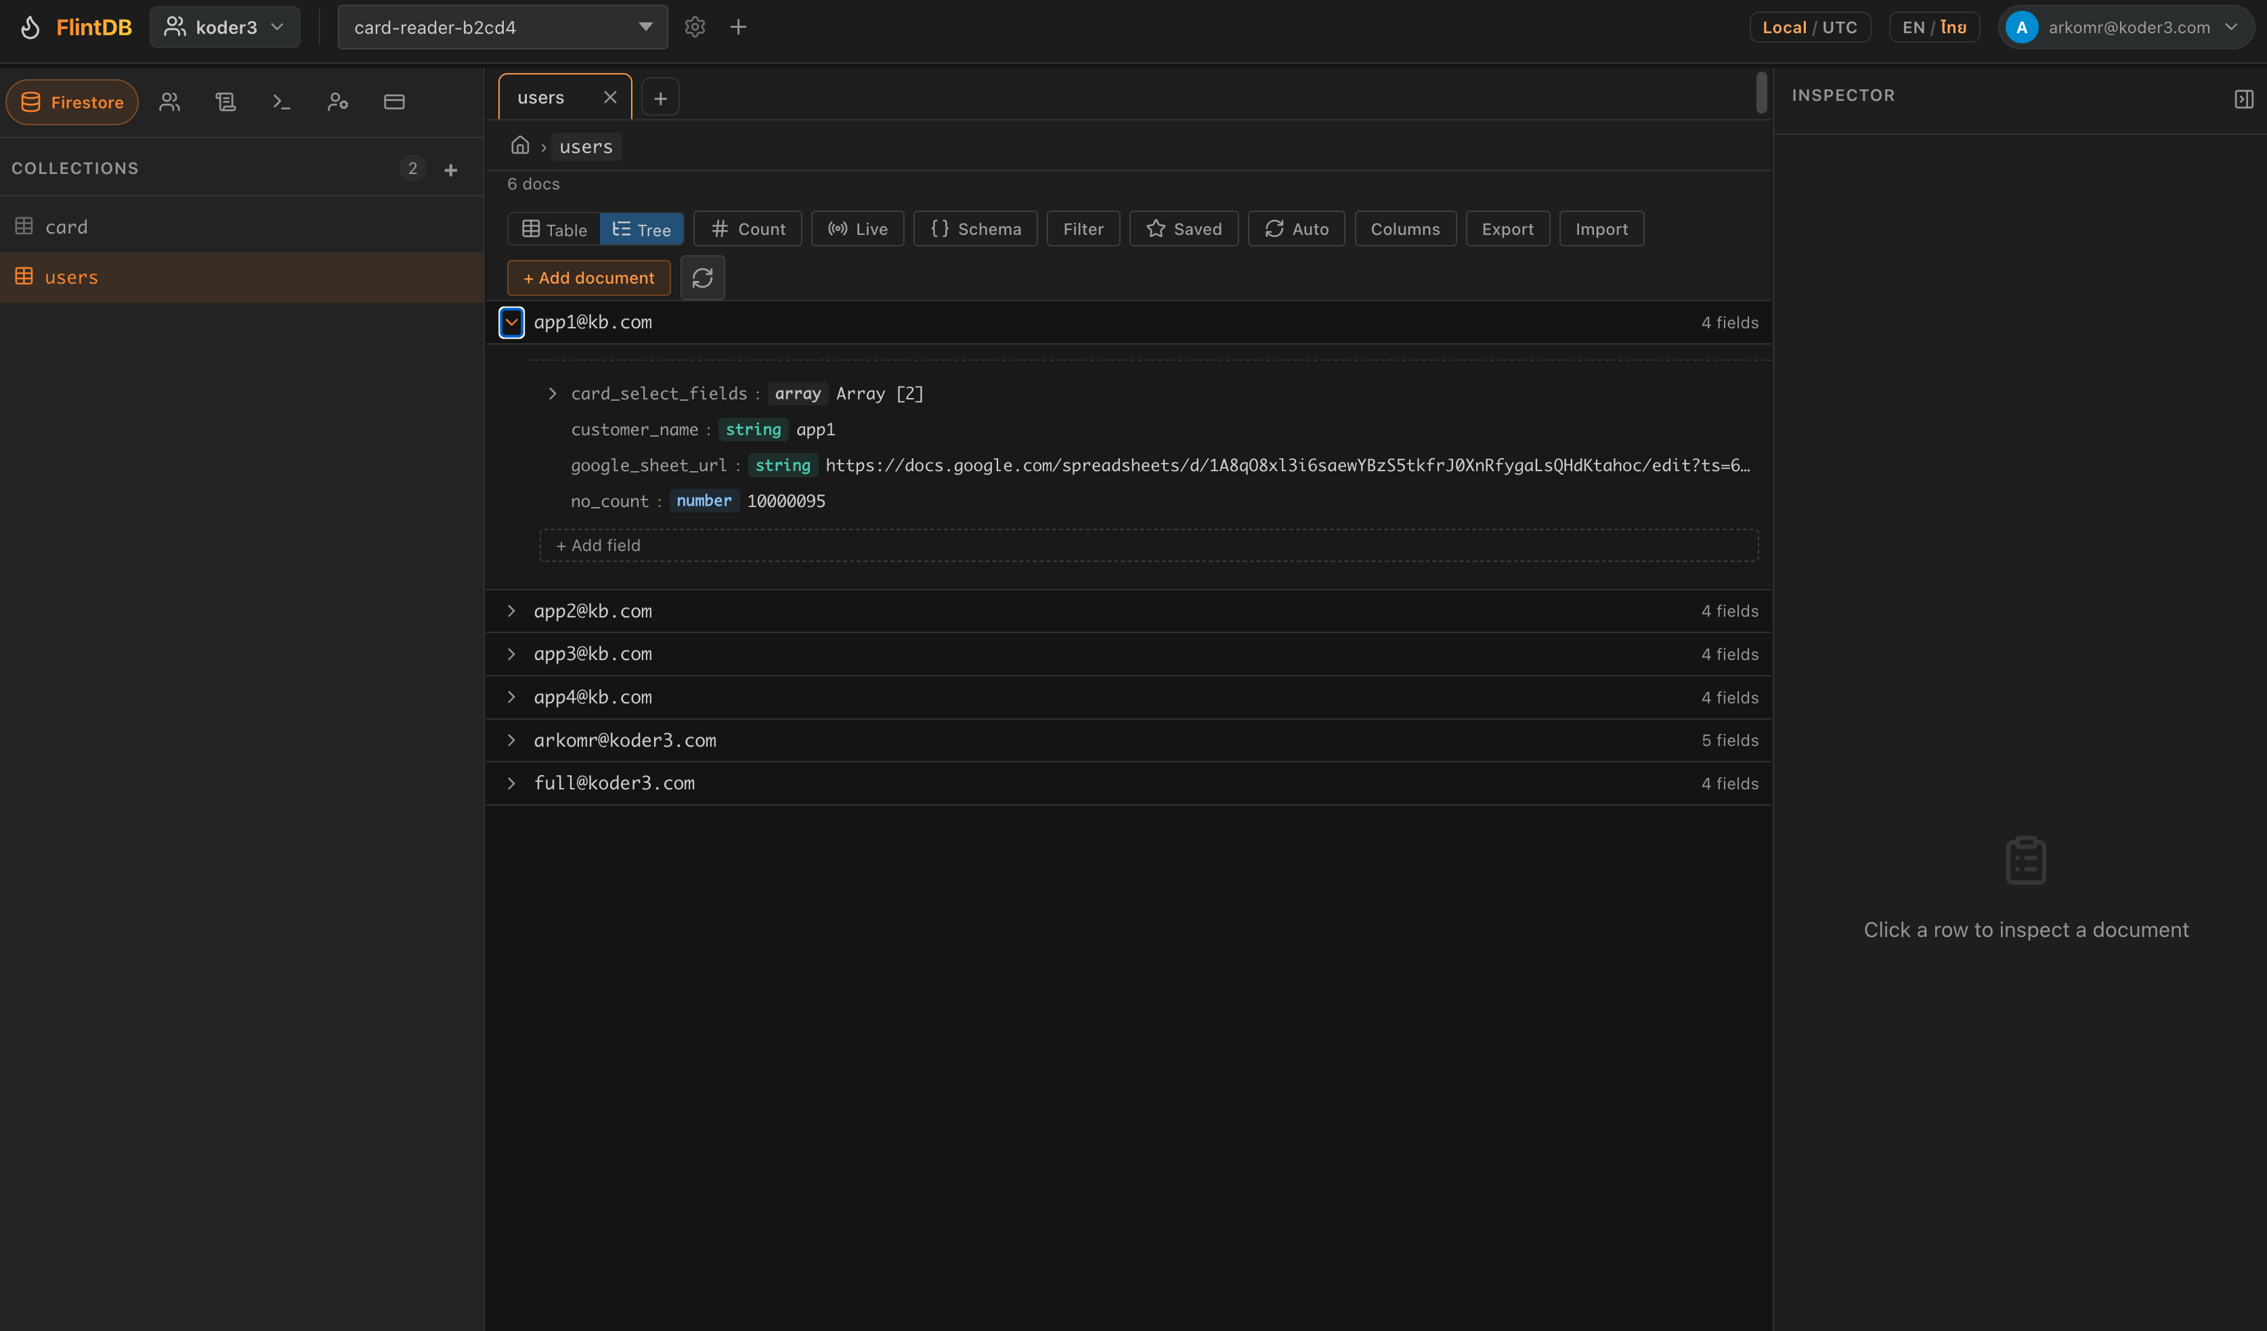Open the arkomr@koder3.com account menu

[2127, 27]
